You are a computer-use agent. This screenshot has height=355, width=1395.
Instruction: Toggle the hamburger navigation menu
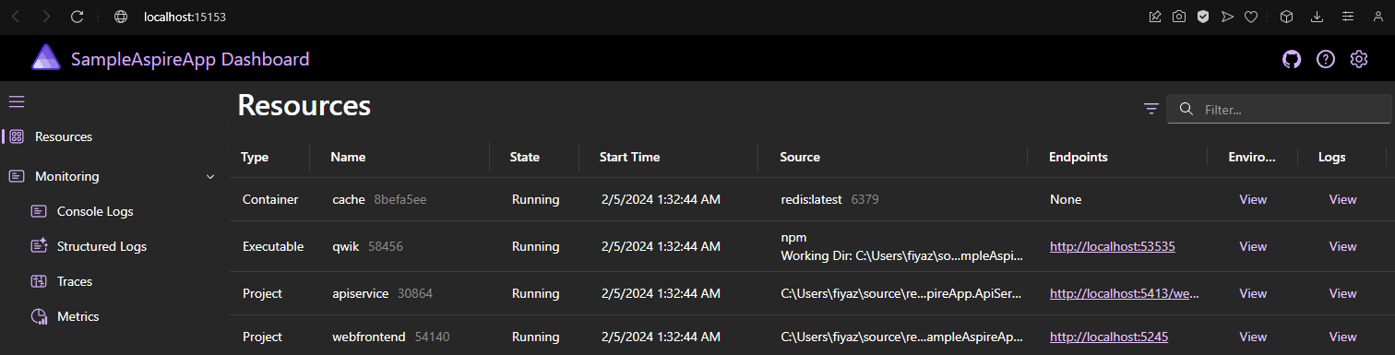tap(17, 101)
